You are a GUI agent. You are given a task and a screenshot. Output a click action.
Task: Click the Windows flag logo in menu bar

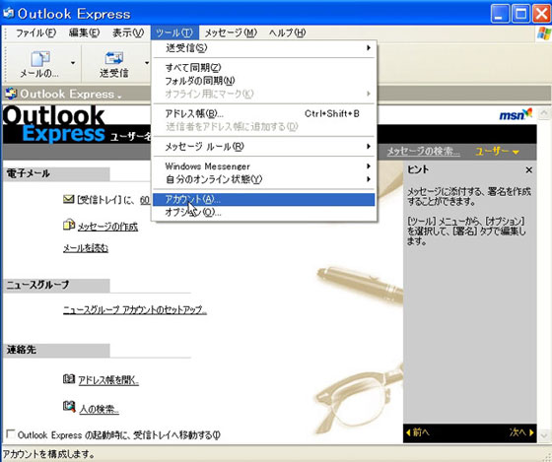[544, 33]
